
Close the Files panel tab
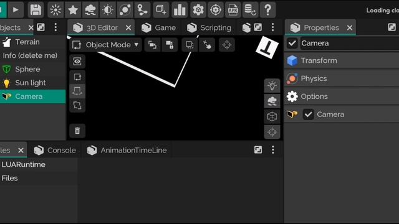(21, 151)
